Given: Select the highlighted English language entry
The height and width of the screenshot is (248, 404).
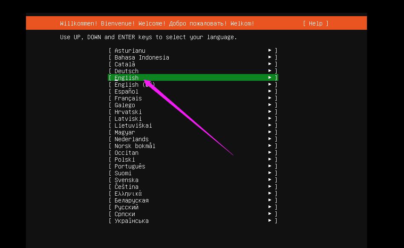Looking at the screenshot, I should pos(127,78).
